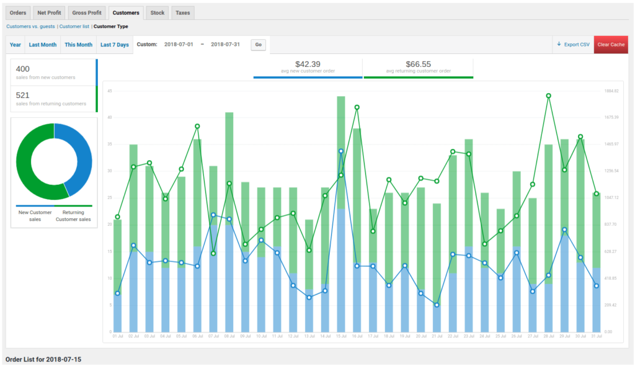Select the This Month range
635x366 pixels.
[79, 45]
